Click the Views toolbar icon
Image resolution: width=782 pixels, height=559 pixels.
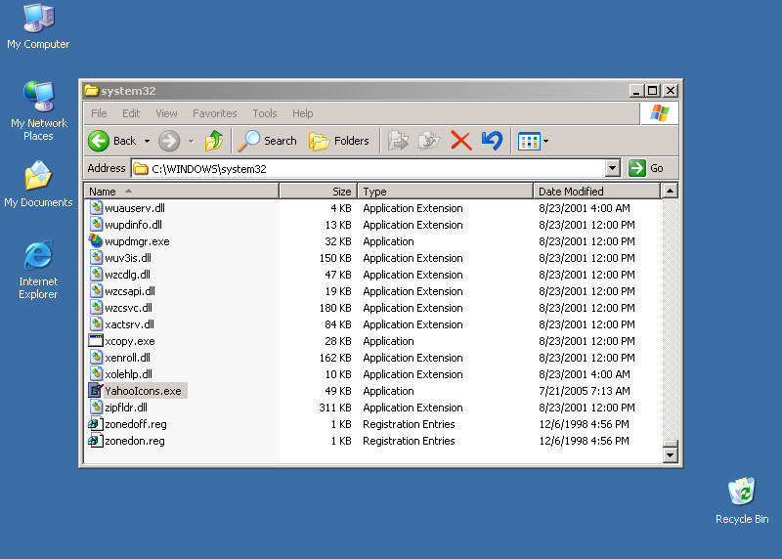(x=529, y=142)
